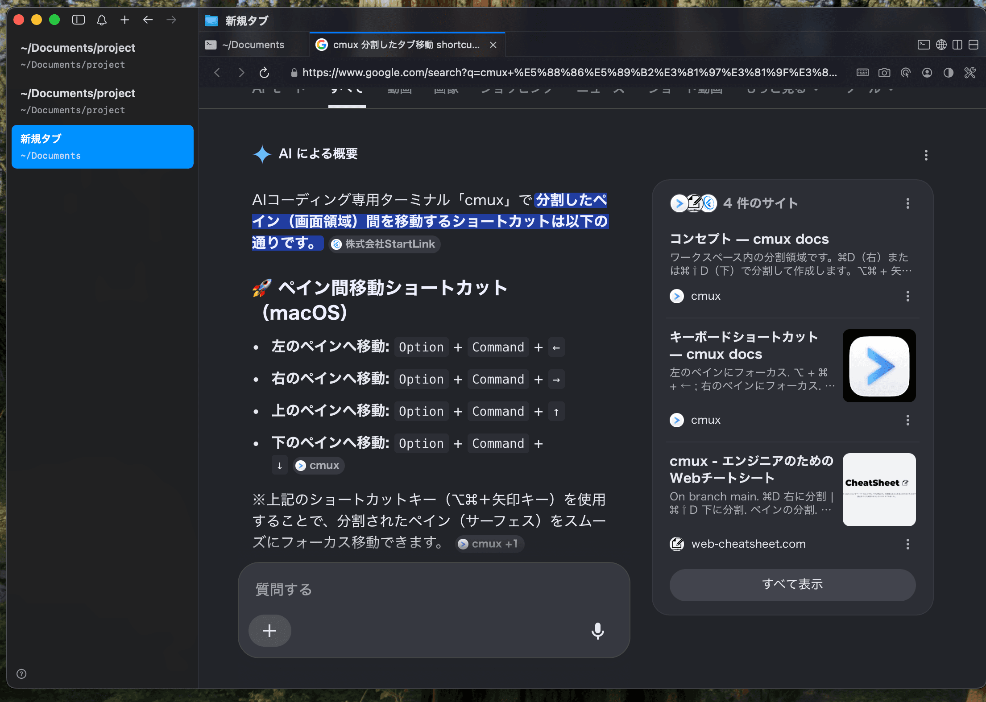The width and height of the screenshot is (986, 702).
Task: Split pane horizontally icon
Action: (x=974, y=45)
